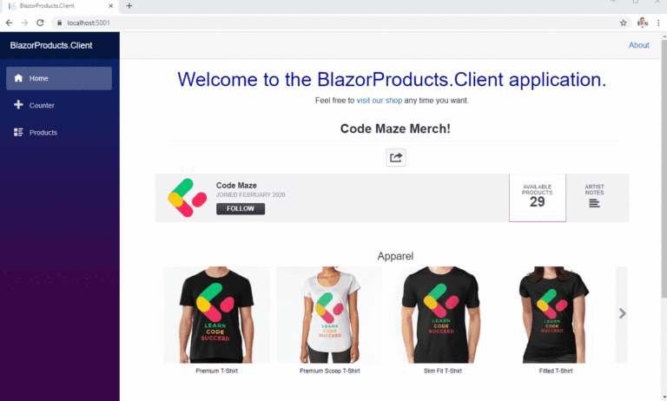
Task: Click the share icon under Code Maze Merch
Action: coord(396,157)
